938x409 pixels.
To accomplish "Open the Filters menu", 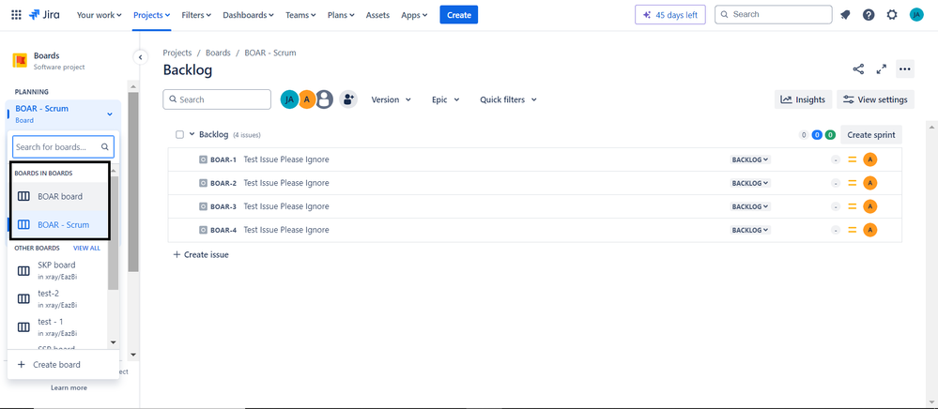I will [196, 15].
